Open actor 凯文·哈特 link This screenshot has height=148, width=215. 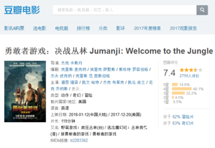point(90,82)
